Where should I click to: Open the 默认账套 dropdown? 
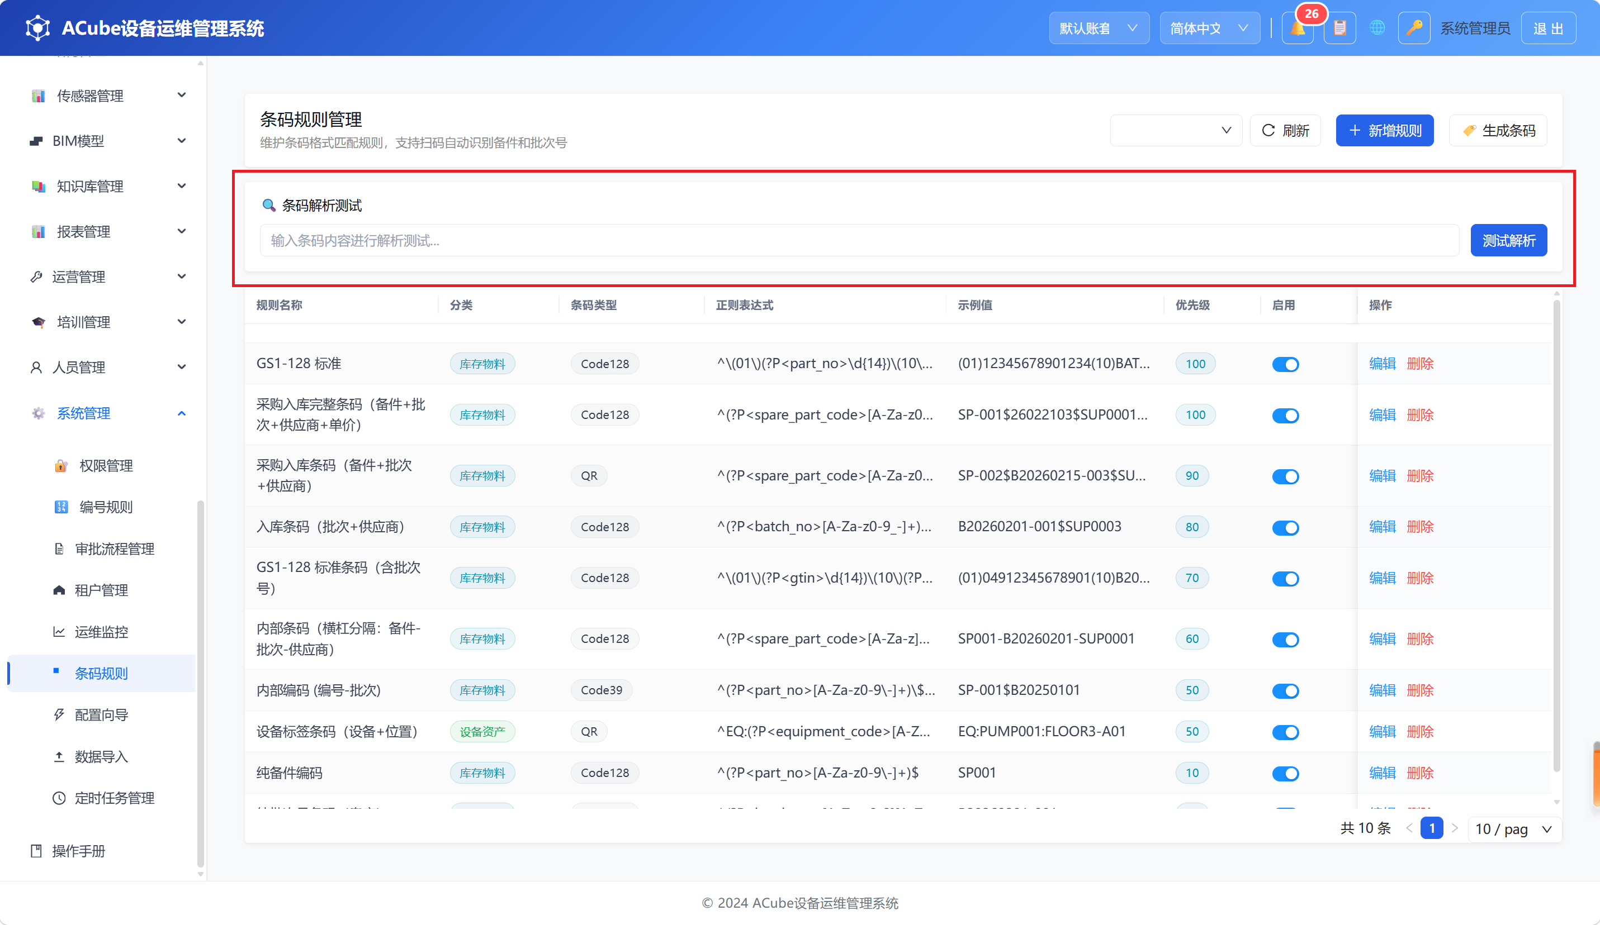pyautogui.click(x=1099, y=28)
